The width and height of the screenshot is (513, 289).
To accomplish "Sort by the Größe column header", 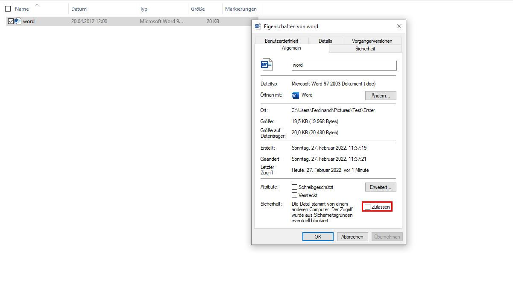I will pyautogui.click(x=198, y=9).
